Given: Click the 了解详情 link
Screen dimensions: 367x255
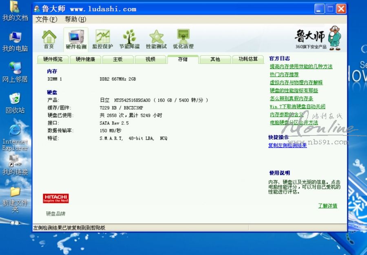Looking at the screenshot, I should pos(328,206).
